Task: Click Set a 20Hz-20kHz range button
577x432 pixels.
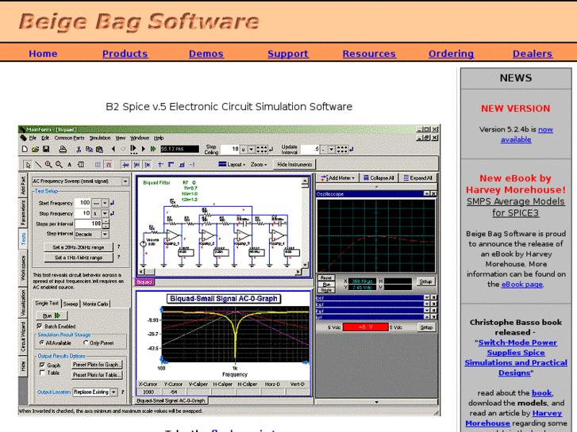Action: point(79,247)
